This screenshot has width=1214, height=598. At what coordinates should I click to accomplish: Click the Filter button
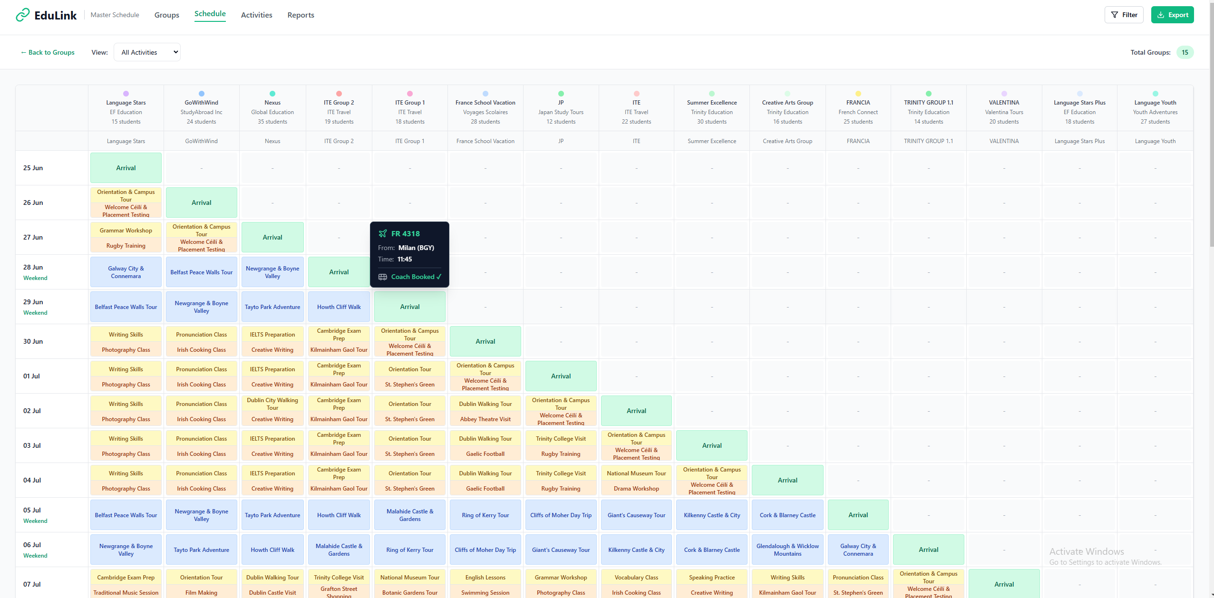tap(1124, 14)
